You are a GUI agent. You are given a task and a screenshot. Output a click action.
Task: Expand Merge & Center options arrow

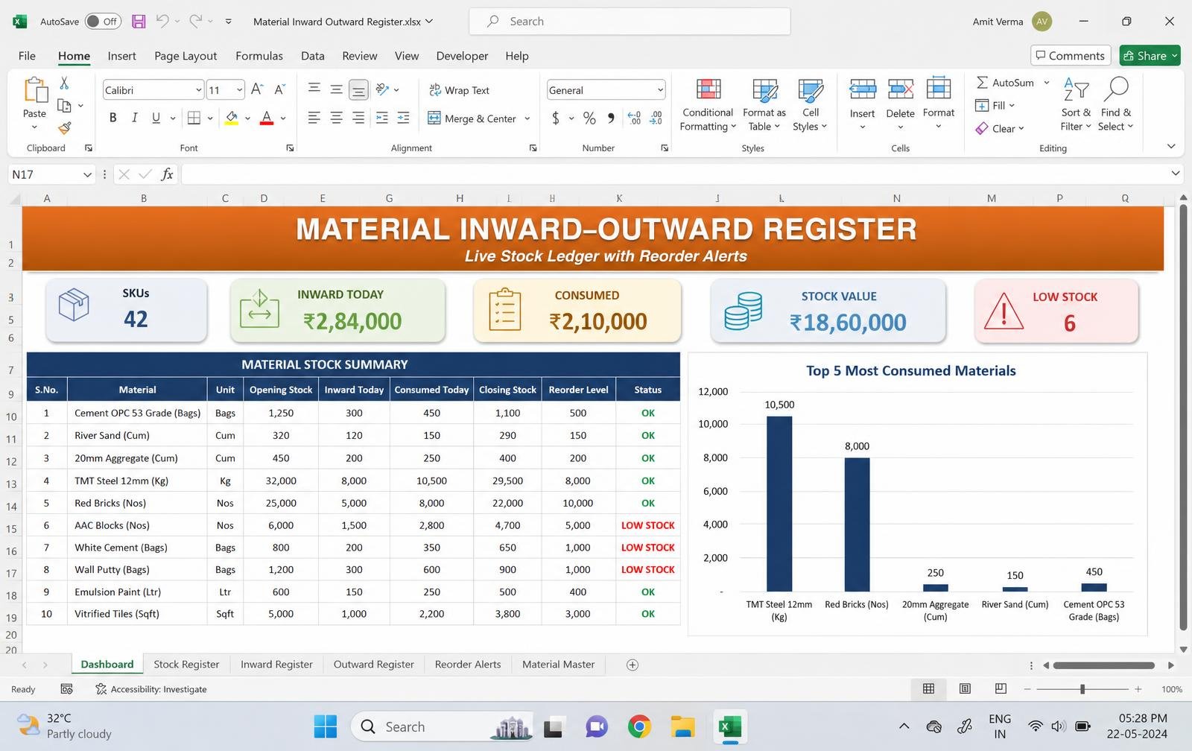click(x=527, y=118)
